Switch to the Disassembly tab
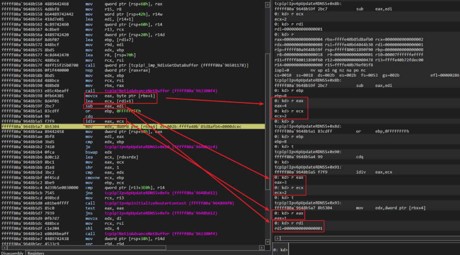This screenshot has height=255, width=460. click(x=12, y=253)
